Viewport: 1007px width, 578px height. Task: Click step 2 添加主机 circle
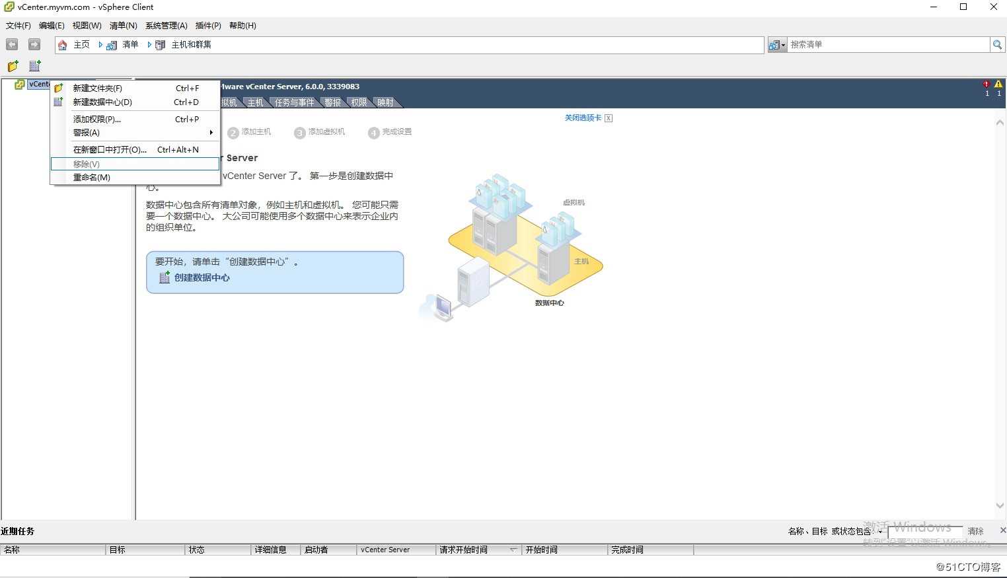(x=233, y=133)
